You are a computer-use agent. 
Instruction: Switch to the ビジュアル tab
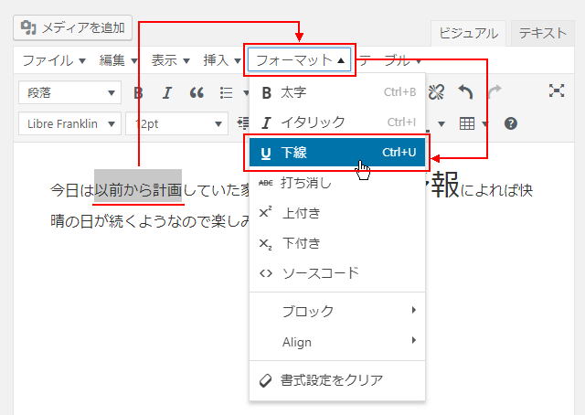click(x=468, y=33)
